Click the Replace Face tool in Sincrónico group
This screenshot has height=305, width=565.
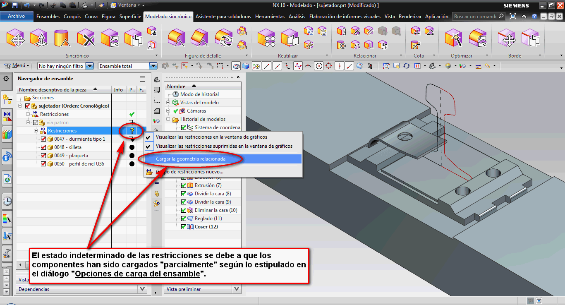coord(110,38)
